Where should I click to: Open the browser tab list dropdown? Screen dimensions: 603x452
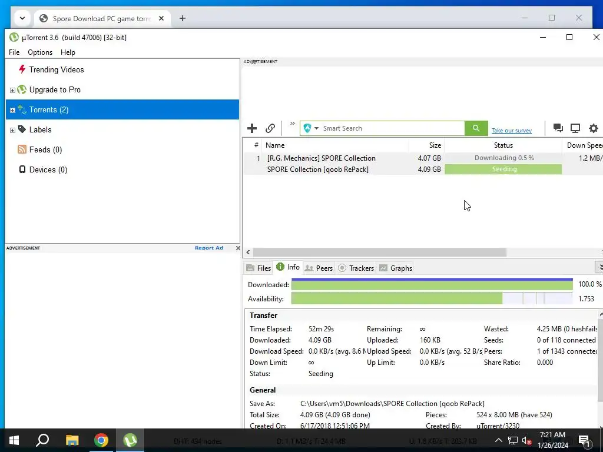(x=22, y=18)
